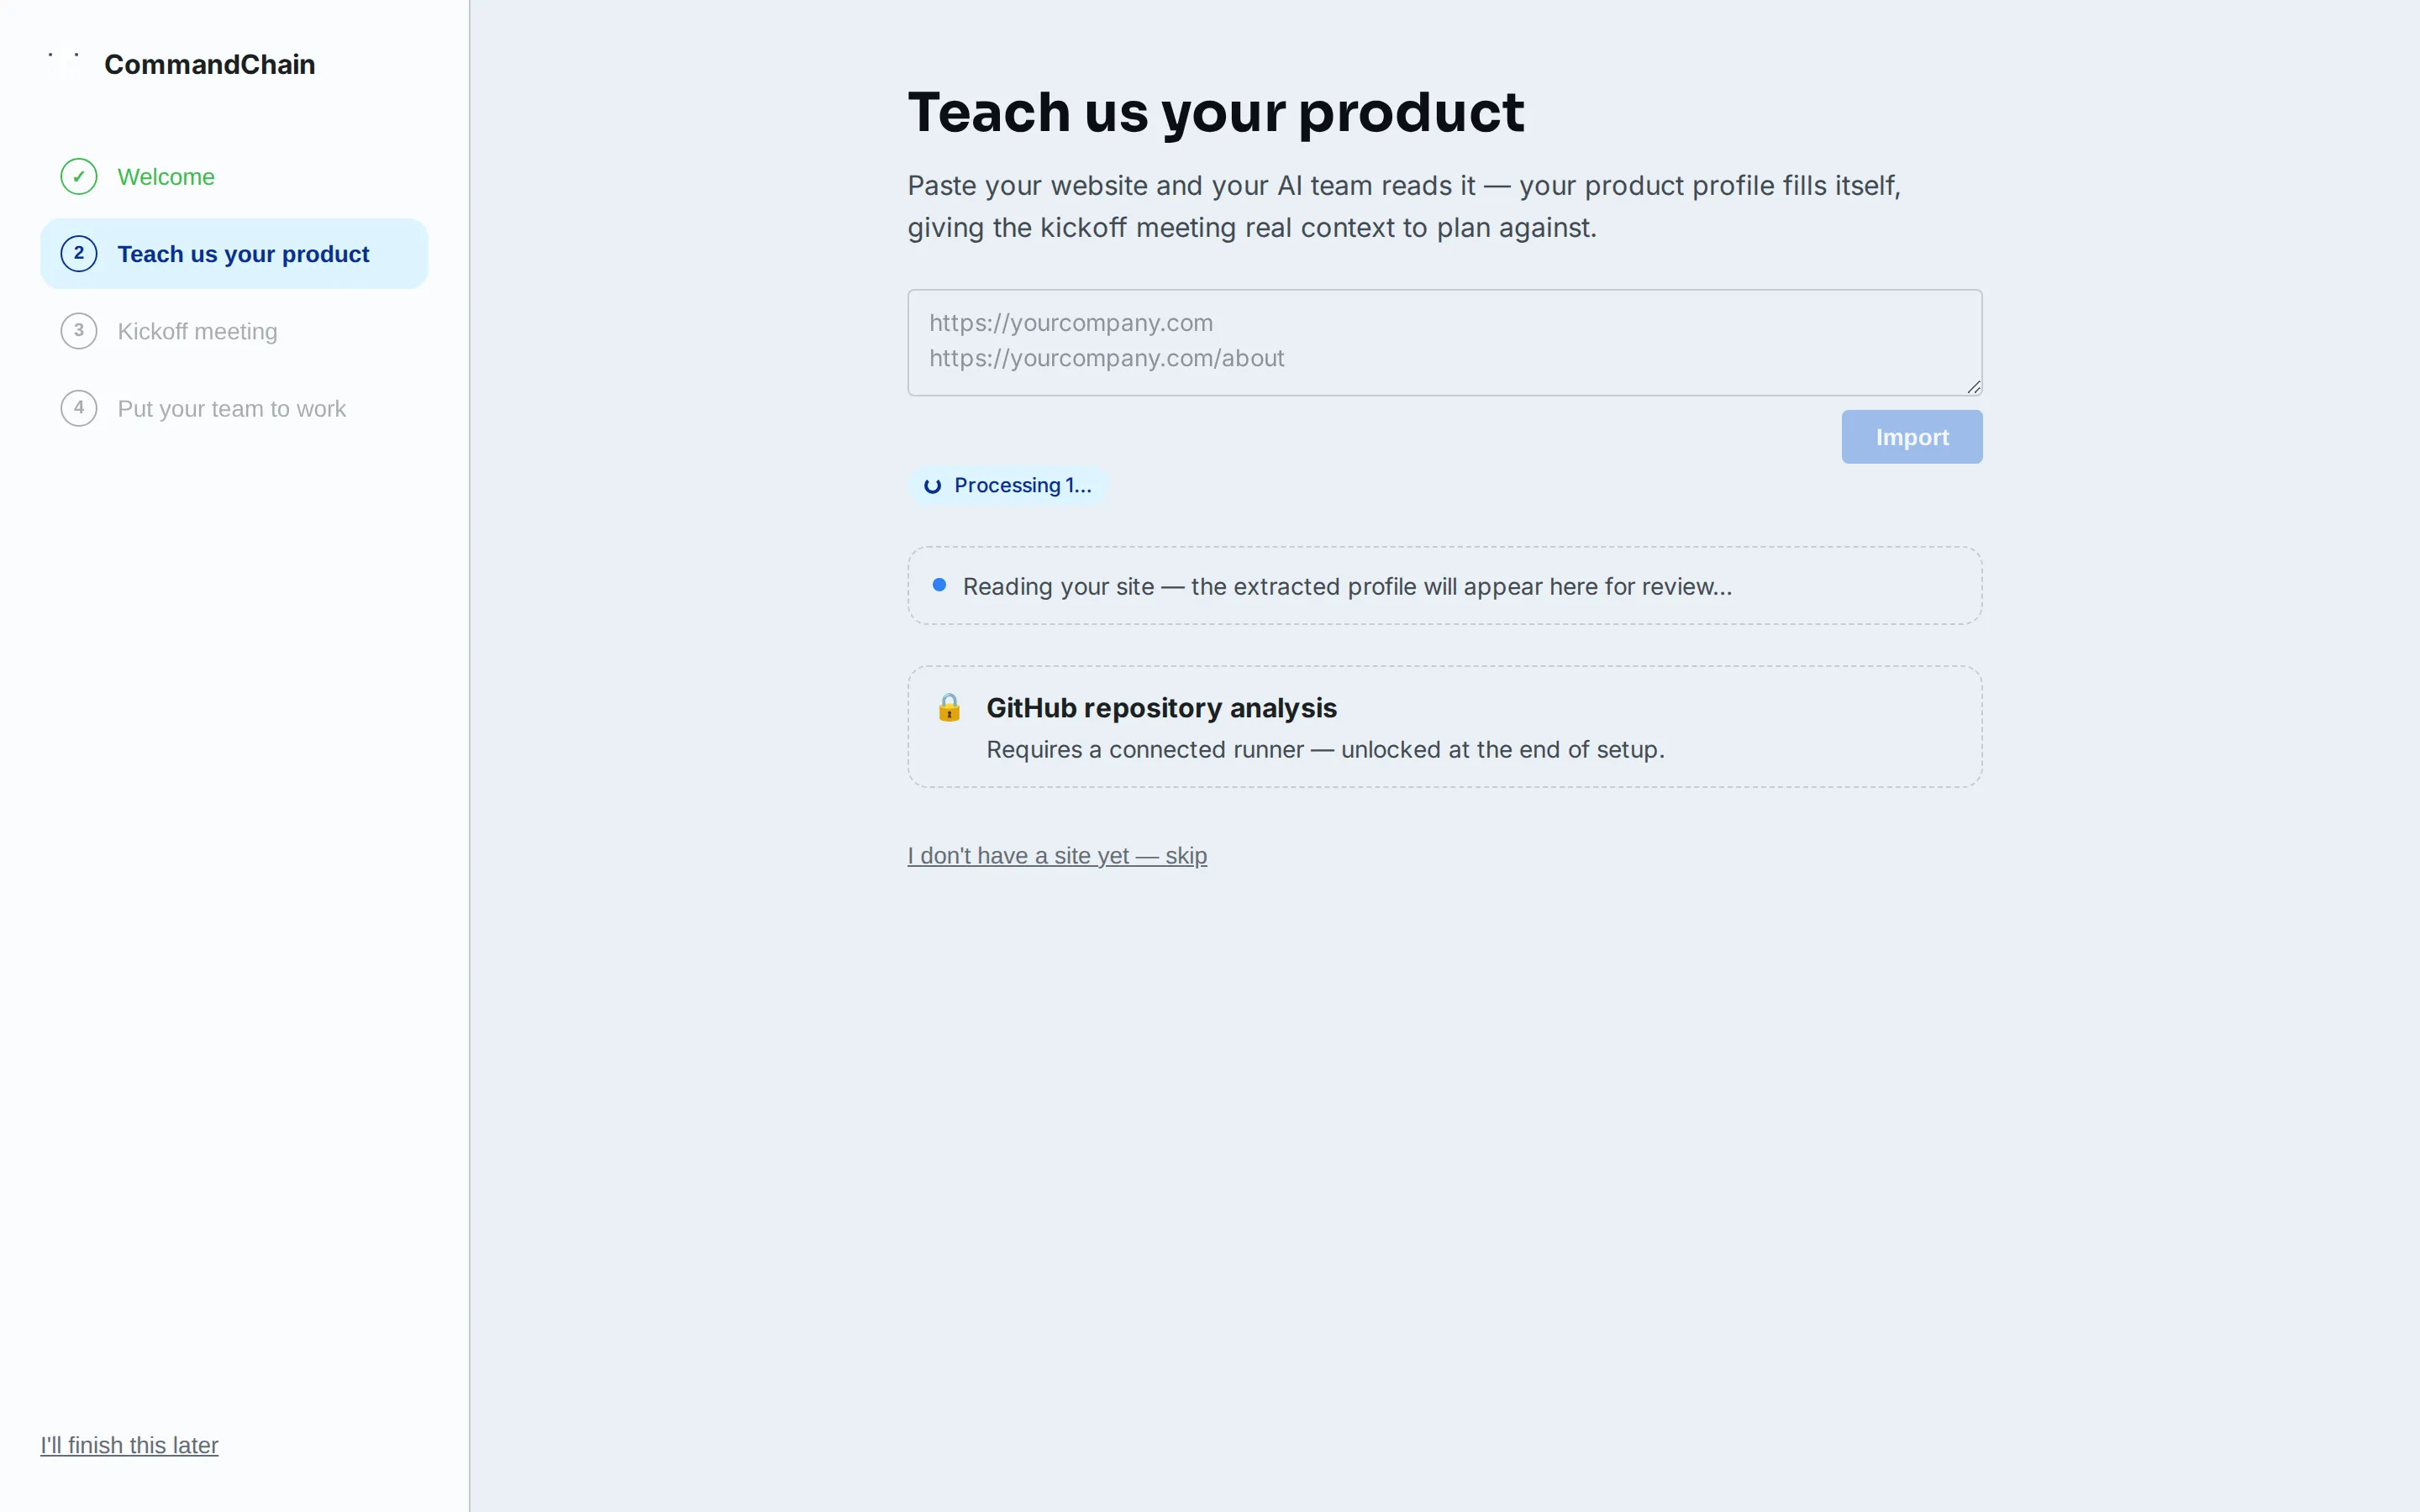Go to the Kickoff meeting step
The image size is (2420, 1512).
coord(234,331)
